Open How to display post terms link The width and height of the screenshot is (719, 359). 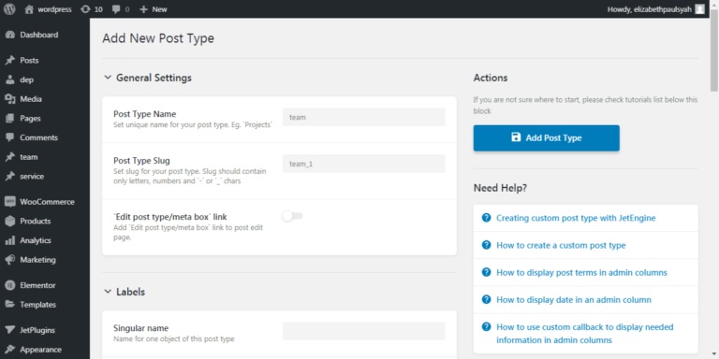(581, 273)
